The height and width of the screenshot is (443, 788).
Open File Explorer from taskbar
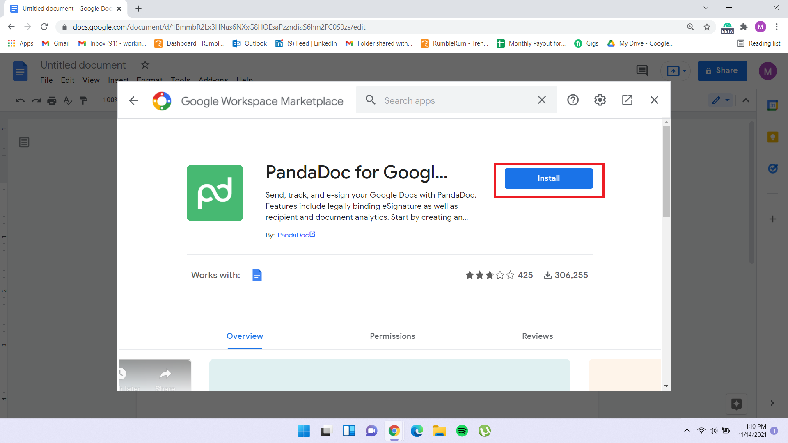coord(439,431)
